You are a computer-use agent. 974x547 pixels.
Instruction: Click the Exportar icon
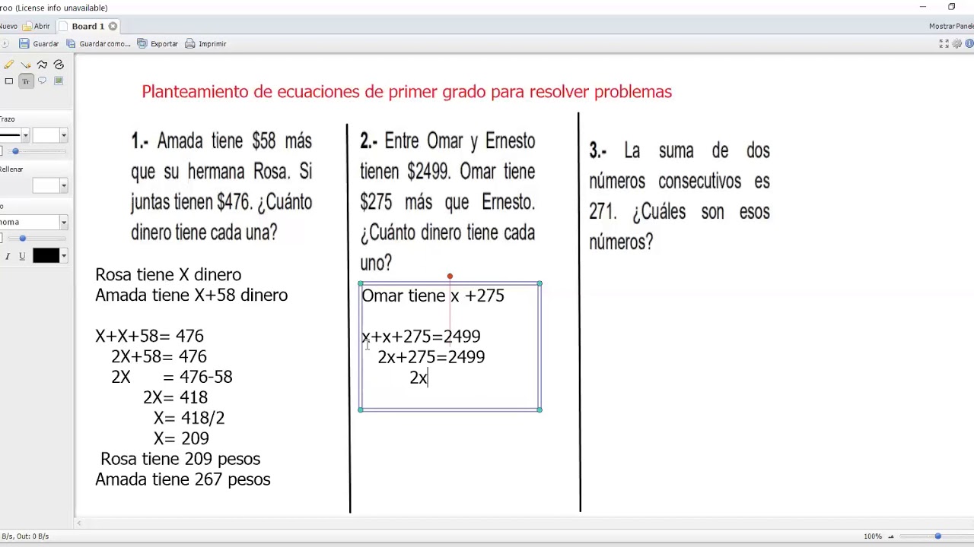click(x=142, y=44)
